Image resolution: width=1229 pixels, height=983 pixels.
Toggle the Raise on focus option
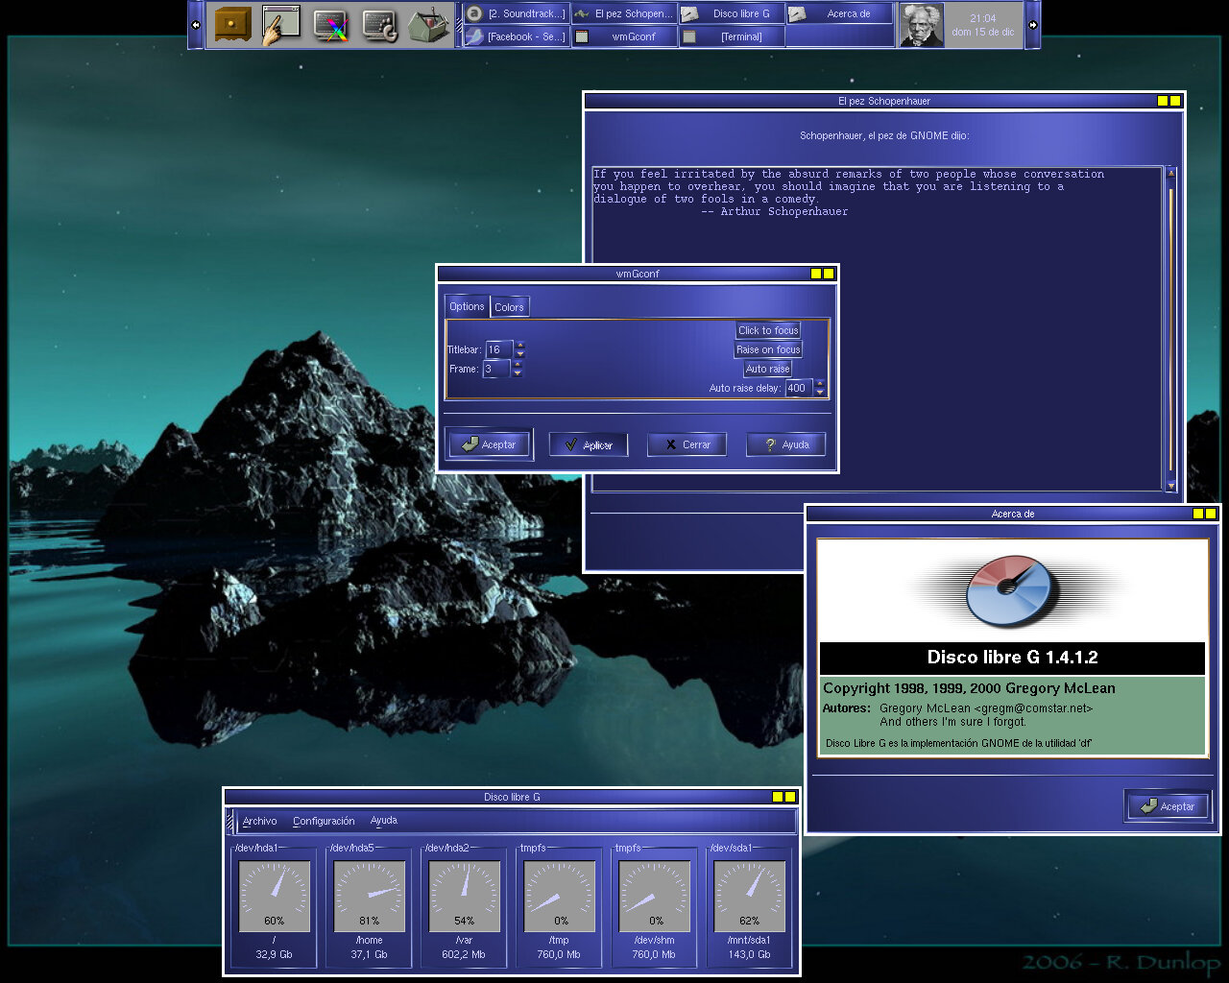pos(768,349)
